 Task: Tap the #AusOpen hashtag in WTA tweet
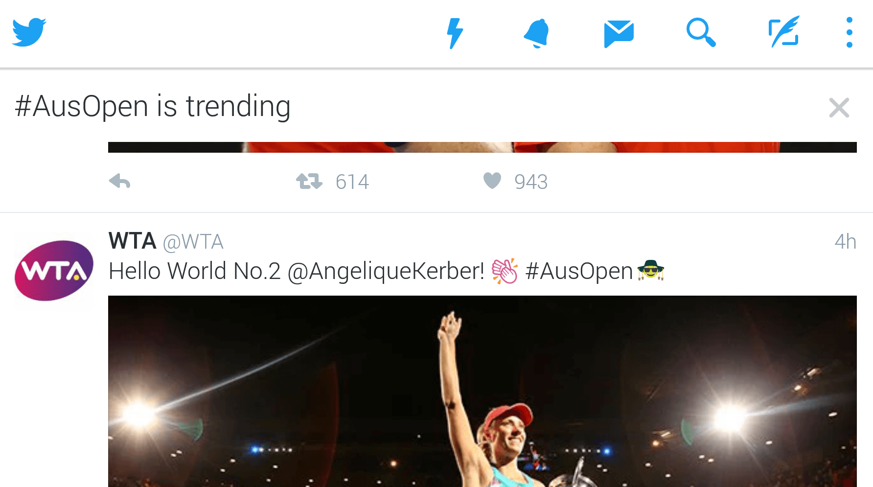tap(578, 271)
